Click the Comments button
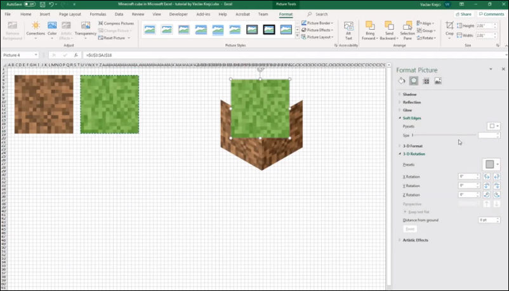Screen dimensions: 509x291 [x=491, y=15]
